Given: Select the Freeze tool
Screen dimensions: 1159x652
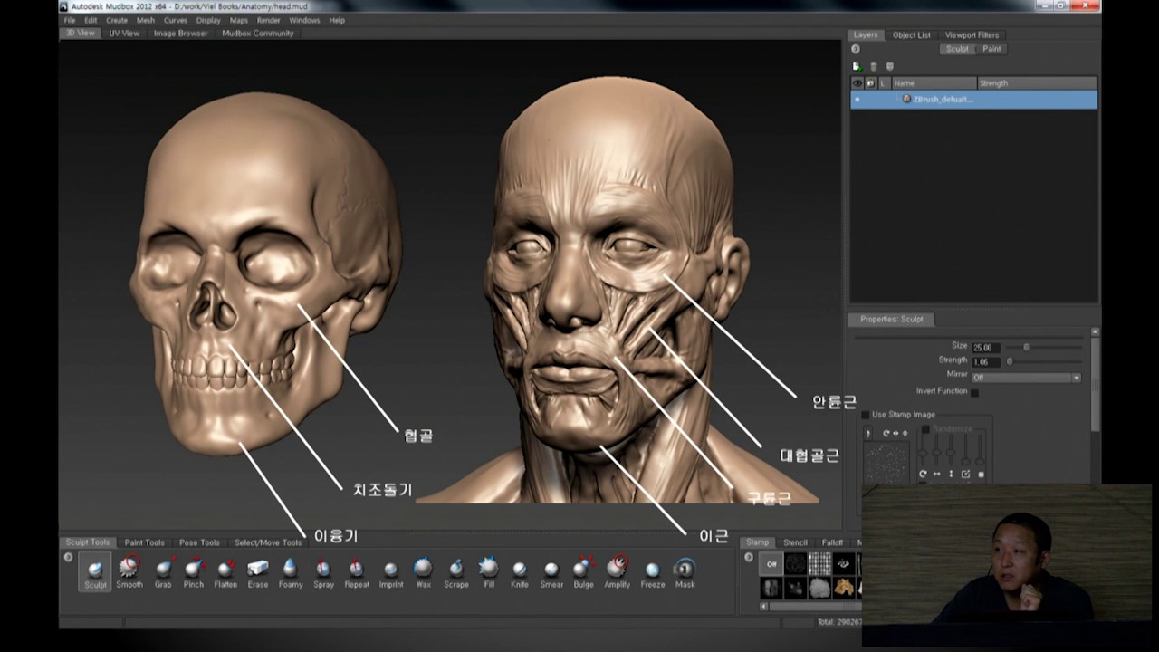Looking at the screenshot, I should coord(652,573).
